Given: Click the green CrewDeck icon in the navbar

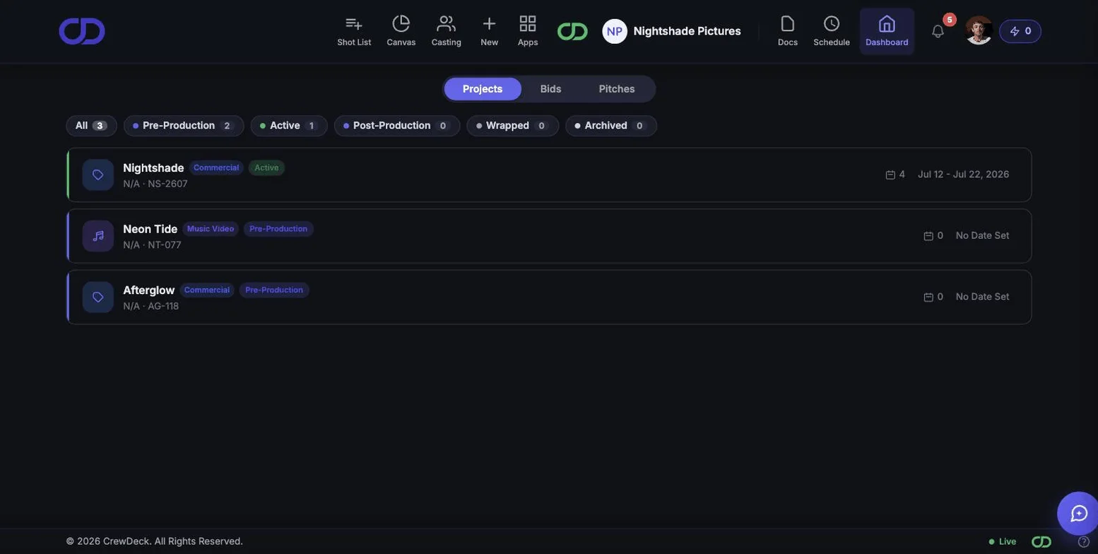Looking at the screenshot, I should pos(572,31).
